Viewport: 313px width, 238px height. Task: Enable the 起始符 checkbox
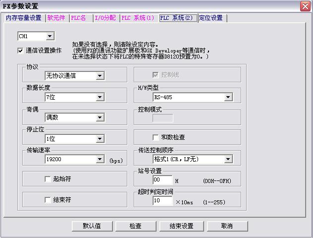click(x=48, y=178)
